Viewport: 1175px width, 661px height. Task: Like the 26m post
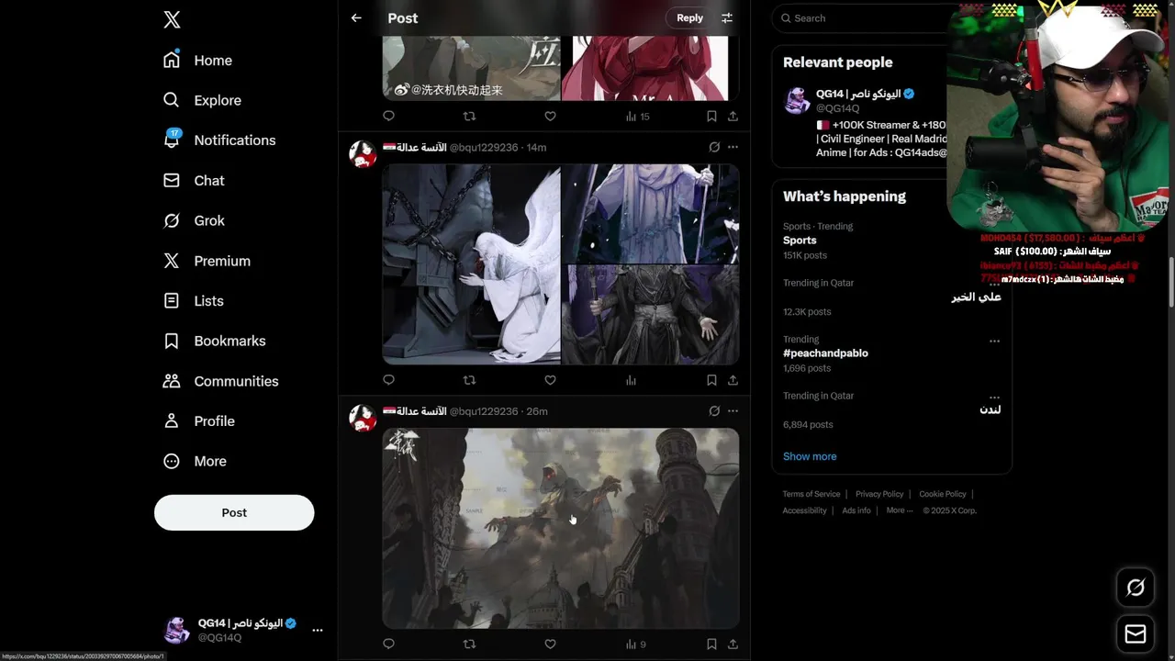pyautogui.click(x=550, y=644)
